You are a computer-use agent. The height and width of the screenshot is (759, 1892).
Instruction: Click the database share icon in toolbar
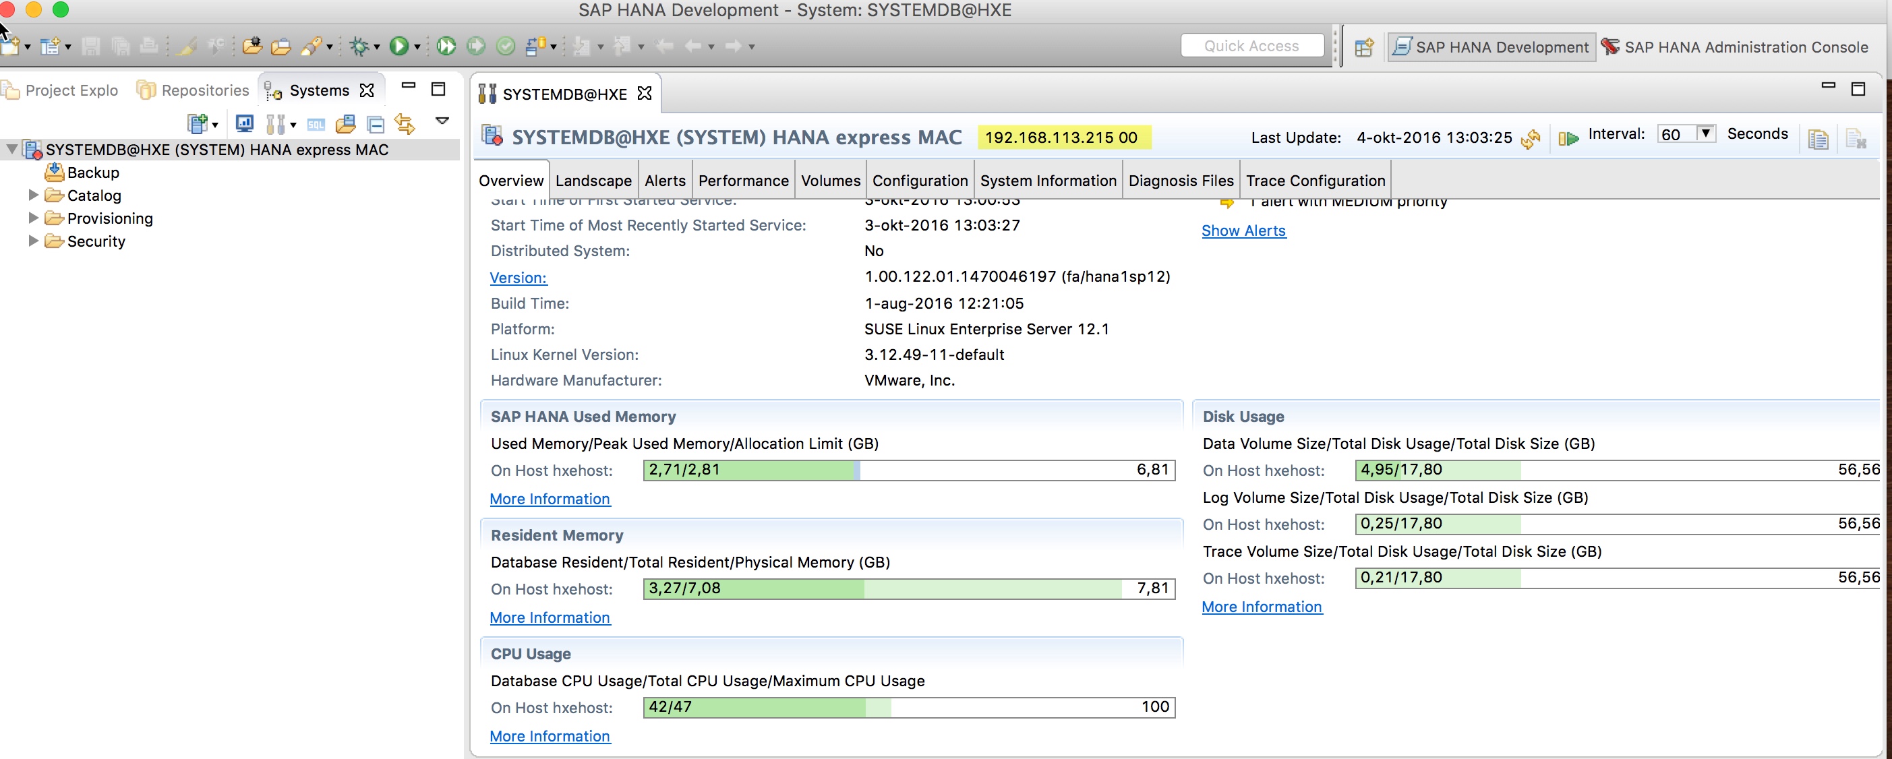coord(536,47)
